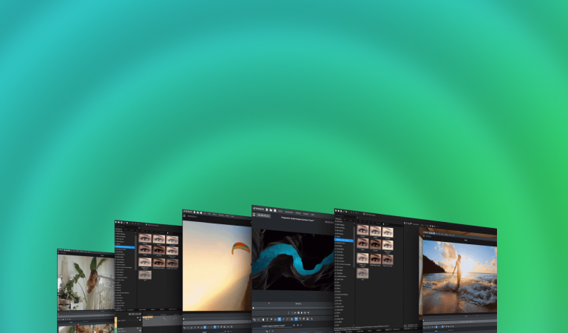Image resolution: width=568 pixels, height=333 pixels.
Task: Click the new file icon in paraglider window
Action: [195, 212]
